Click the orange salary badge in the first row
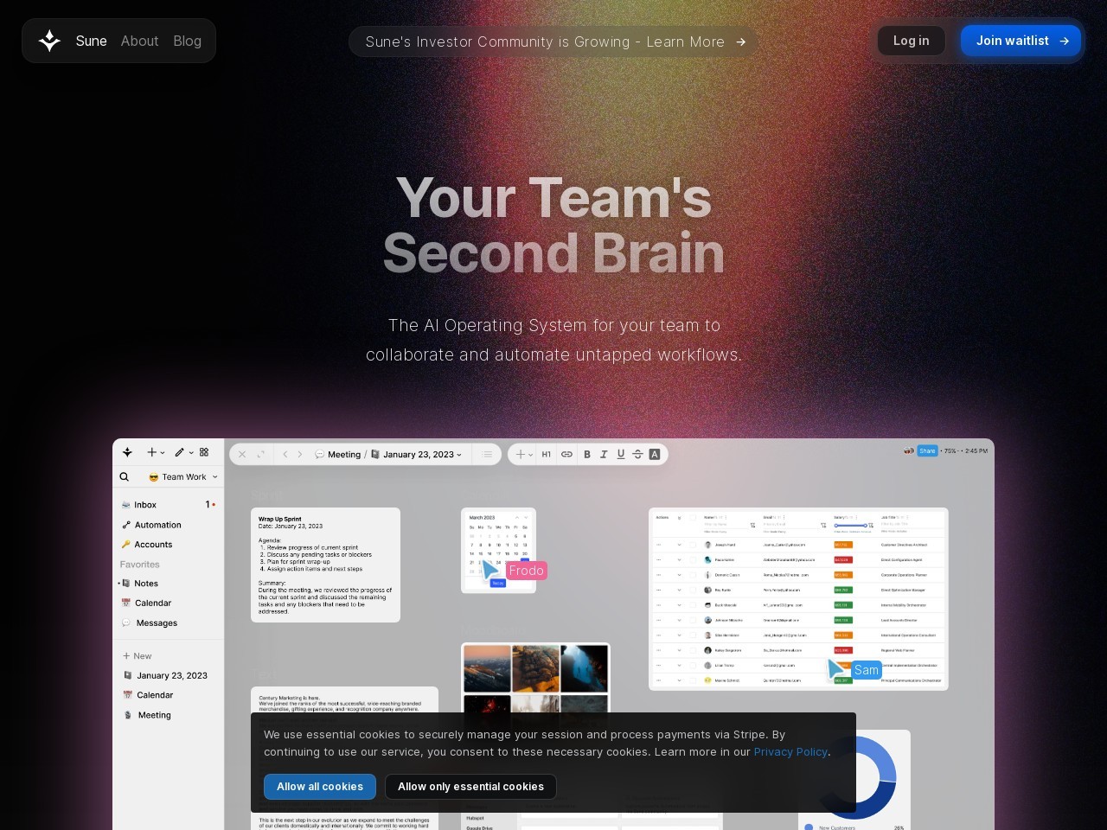The image size is (1107, 830). pos(843,545)
